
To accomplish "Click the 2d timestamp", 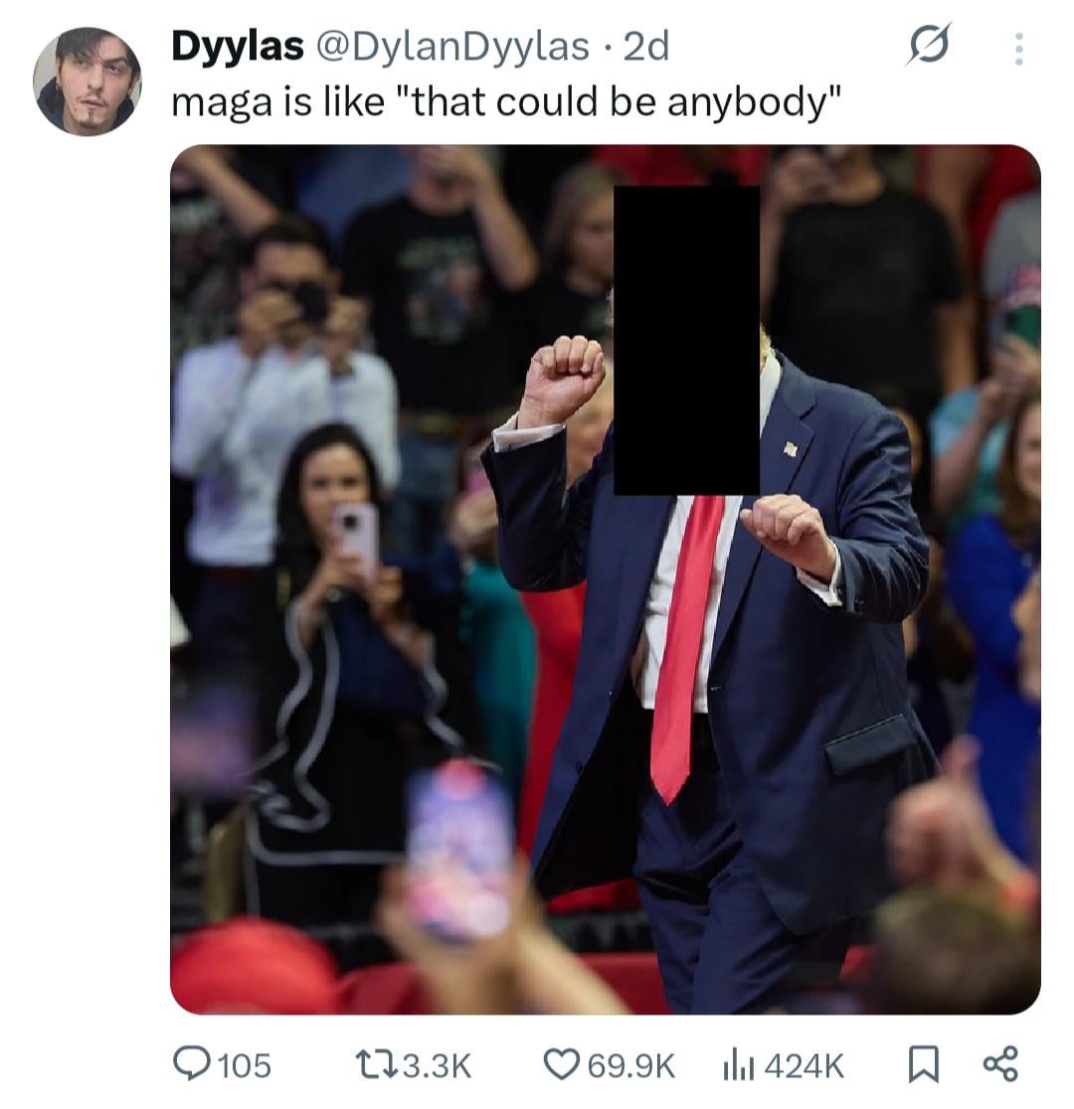I will pos(645,47).
